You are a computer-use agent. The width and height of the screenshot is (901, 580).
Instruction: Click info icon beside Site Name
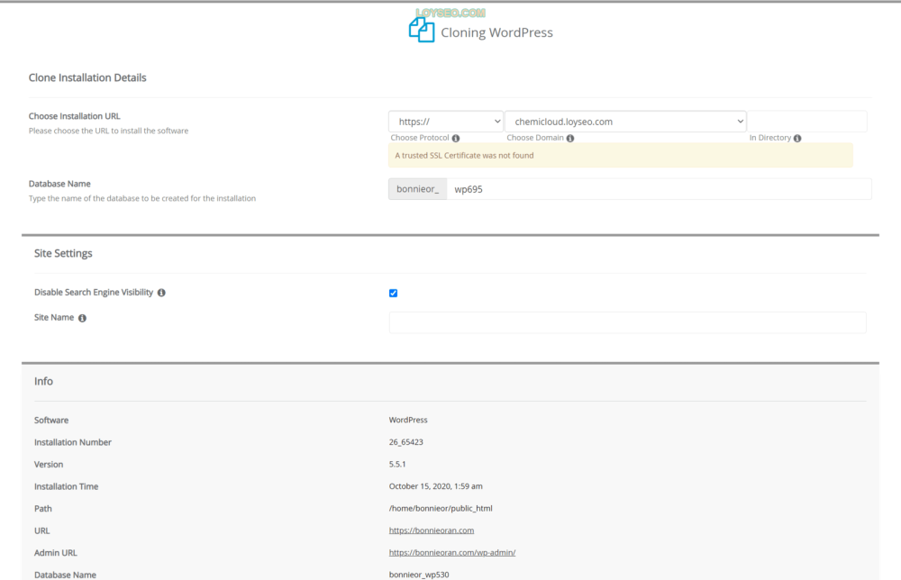[x=82, y=318]
